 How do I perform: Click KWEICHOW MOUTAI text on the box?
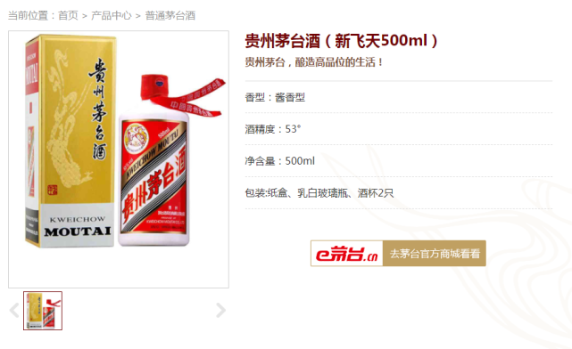[78, 226]
